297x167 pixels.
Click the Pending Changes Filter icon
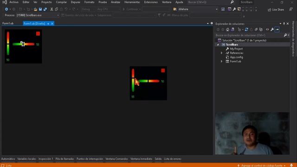coord(239,30)
